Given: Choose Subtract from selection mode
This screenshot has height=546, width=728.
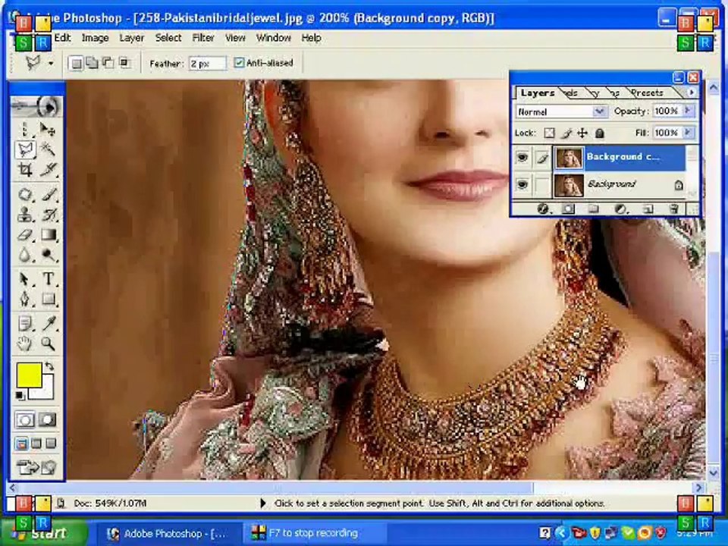Looking at the screenshot, I should click(108, 63).
